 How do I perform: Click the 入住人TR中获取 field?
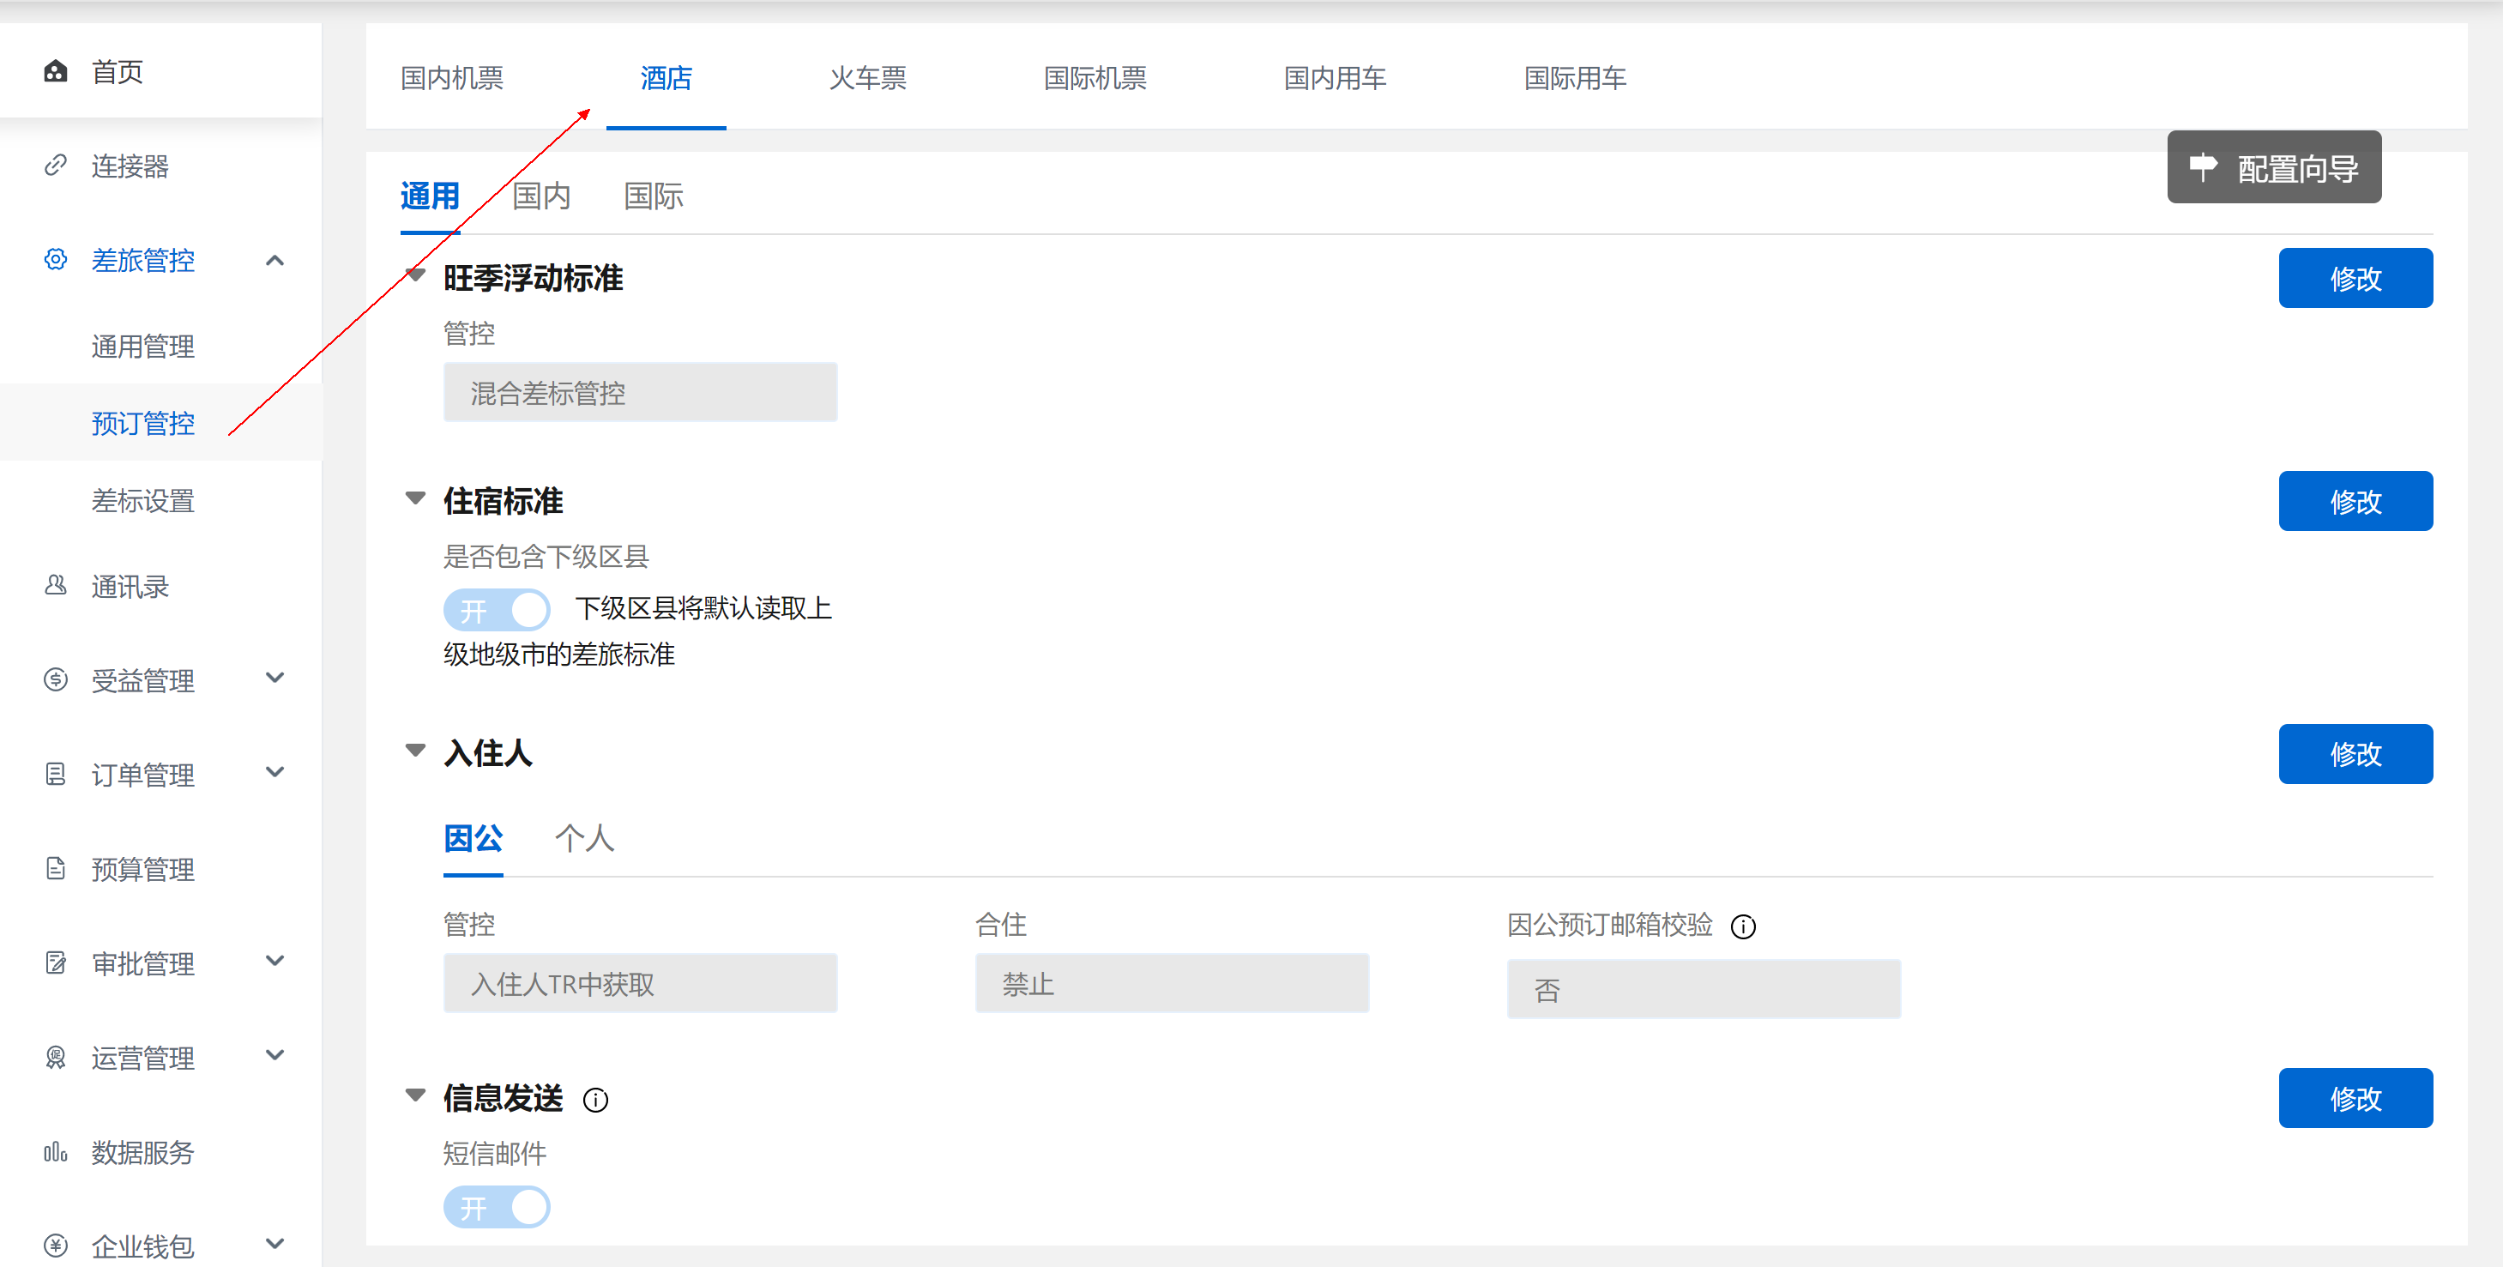pyautogui.click(x=640, y=984)
